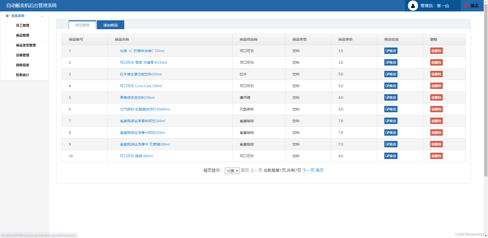Click price cell 3.0
Viewport: 488px width, 238px height.
point(341,62)
